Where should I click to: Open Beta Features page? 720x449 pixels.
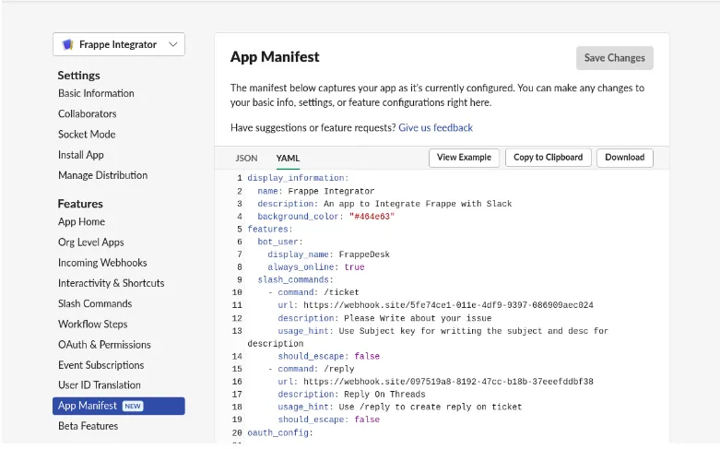tap(89, 426)
